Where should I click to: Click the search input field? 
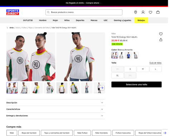(x=84, y=12)
